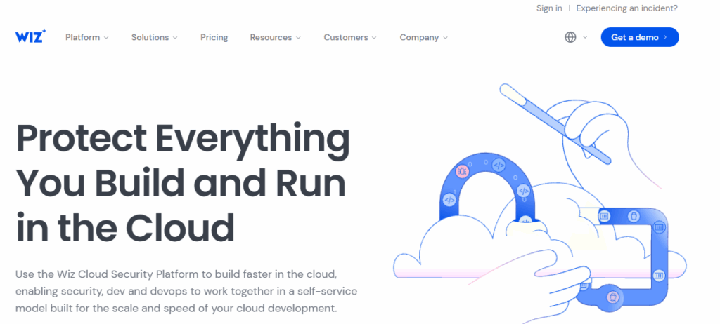720x324 pixels.
Task: Open the Resources dropdown menu
Action: (x=275, y=37)
